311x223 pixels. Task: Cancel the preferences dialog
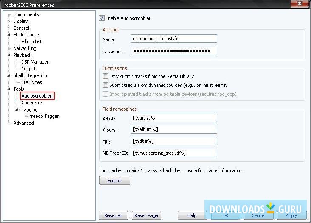click(x=258, y=215)
